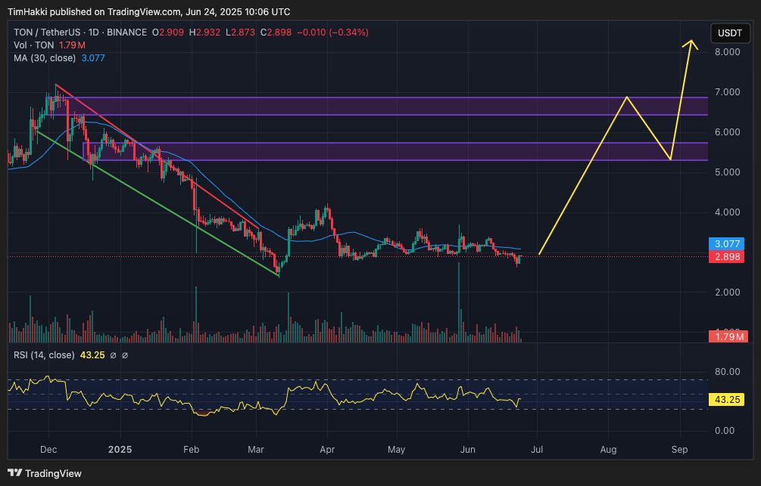Click the "Dec" label on the time axis

(48, 450)
